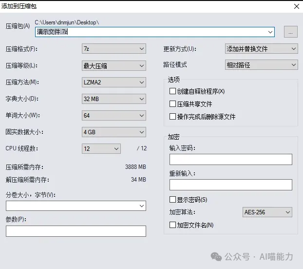
Task: Enable the 显示密码 checkbox
Action: point(172,200)
